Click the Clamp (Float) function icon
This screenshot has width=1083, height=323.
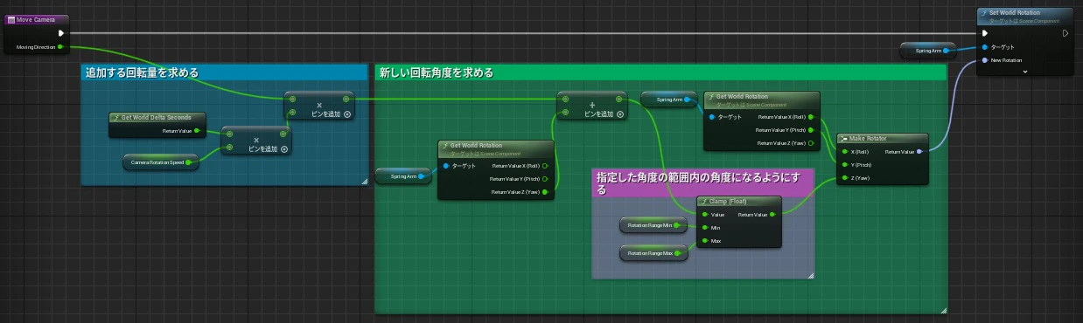coord(704,202)
